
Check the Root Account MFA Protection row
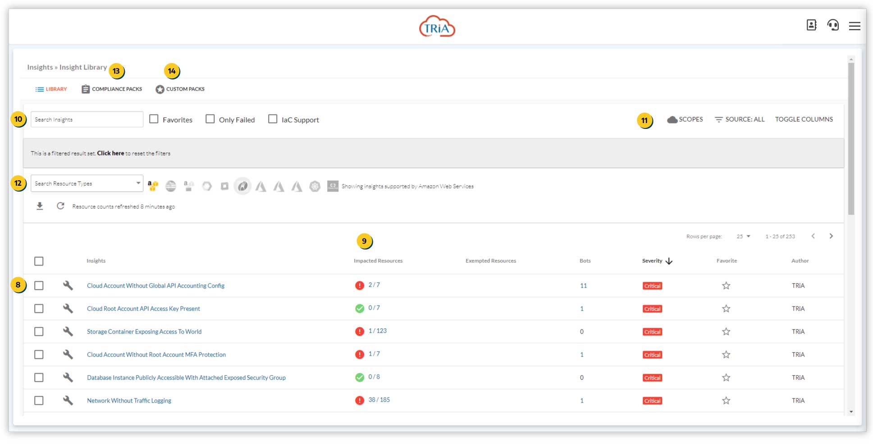click(x=39, y=354)
